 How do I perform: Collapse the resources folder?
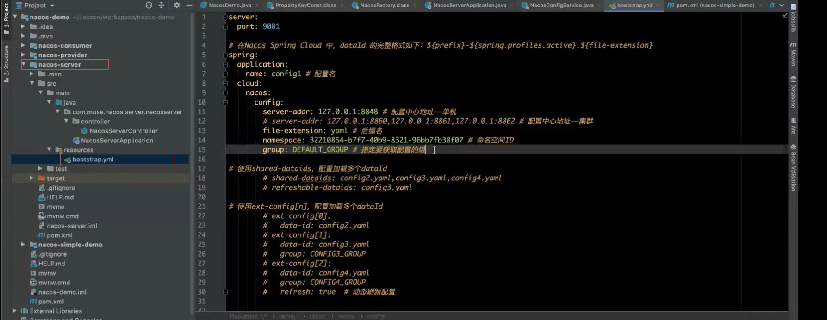pyautogui.click(x=49, y=149)
